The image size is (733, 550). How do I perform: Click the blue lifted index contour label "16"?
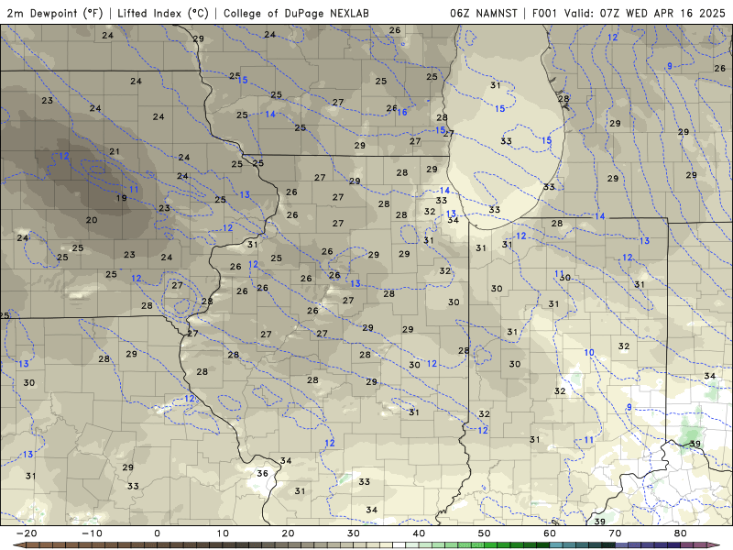pyautogui.click(x=402, y=112)
